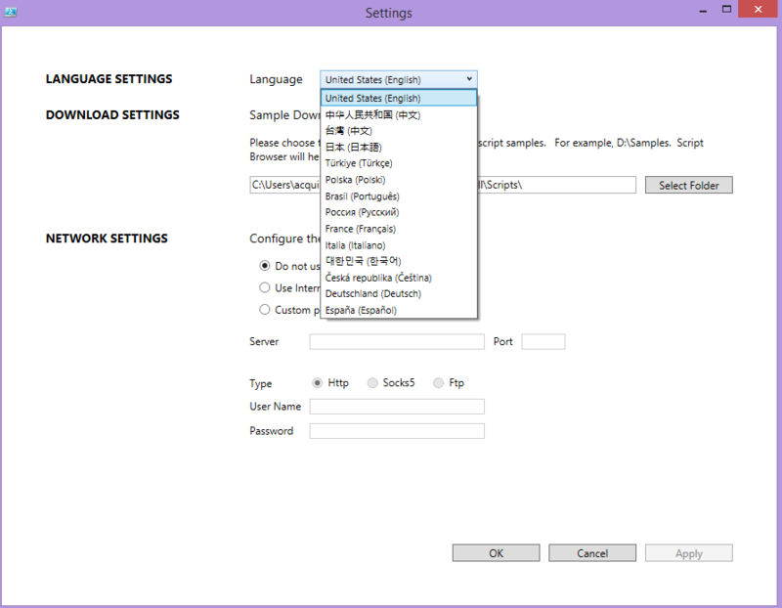Maximize the Settings window
Screen dimensions: 782x608
(726, 10)
